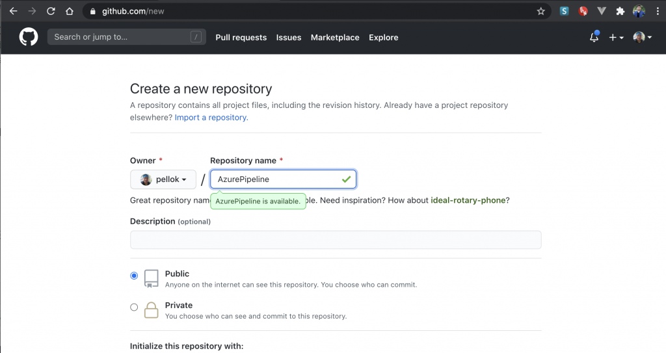This screenshot has width=666, height=353.
Task: Select the Public radio button
Action: [134, 276]
